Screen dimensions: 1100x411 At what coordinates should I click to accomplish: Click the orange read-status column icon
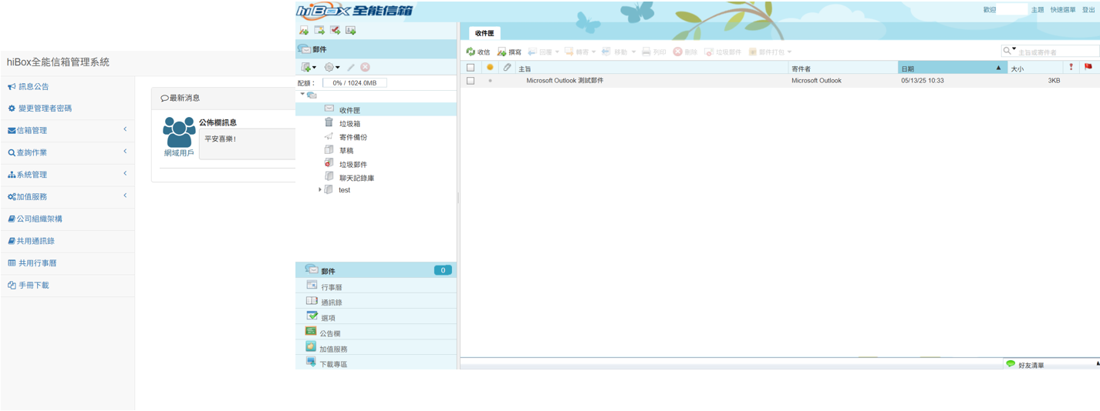click(490, 68)
